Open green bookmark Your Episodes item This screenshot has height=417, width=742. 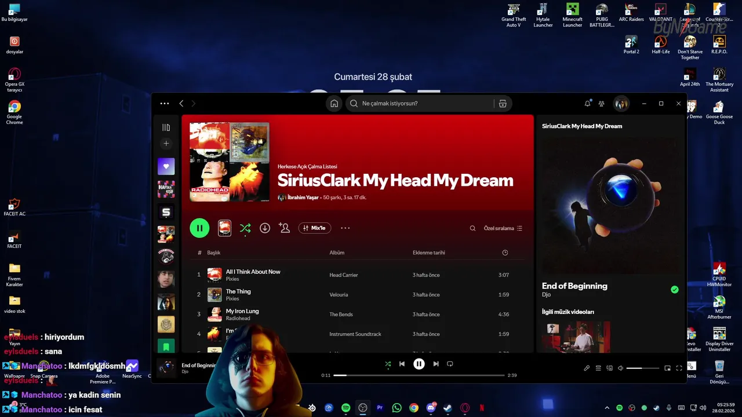(166, 346)
